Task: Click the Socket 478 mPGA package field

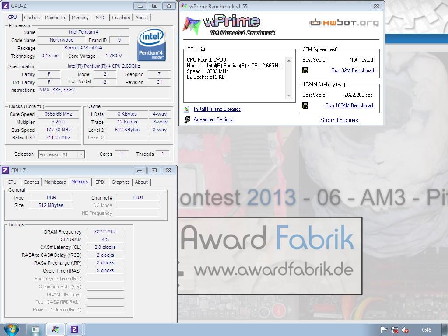Action: [84, 48]
